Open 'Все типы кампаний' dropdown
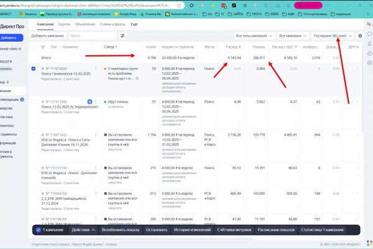The height and width of the screenshot is (249, 373). 254,35
